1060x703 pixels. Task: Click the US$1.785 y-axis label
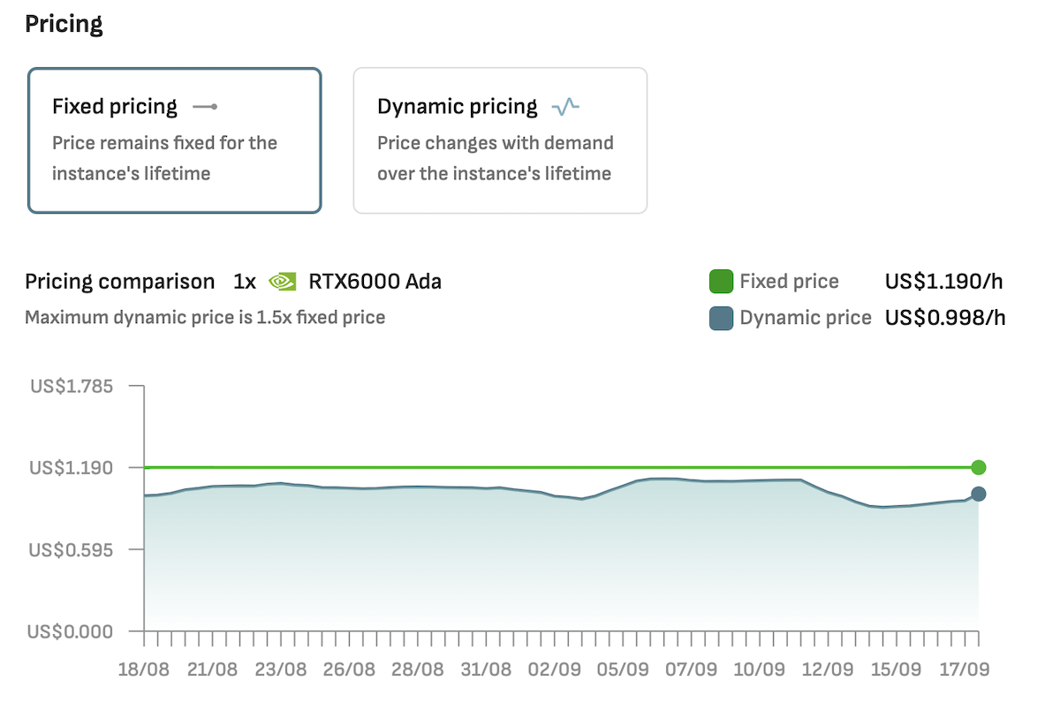coord(71,386)
